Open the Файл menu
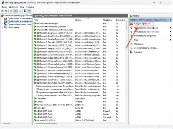The height and width of the screenshot is (129, 173). [4, 7]
